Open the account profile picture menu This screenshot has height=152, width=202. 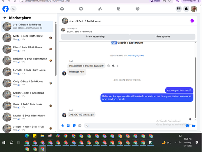194,9
